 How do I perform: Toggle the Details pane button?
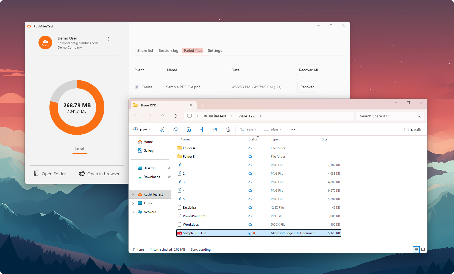click(413, 129)
